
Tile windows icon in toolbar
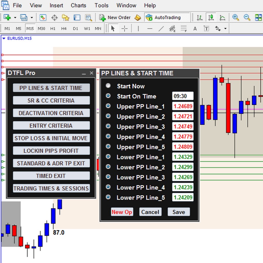(x=259, y=17)
